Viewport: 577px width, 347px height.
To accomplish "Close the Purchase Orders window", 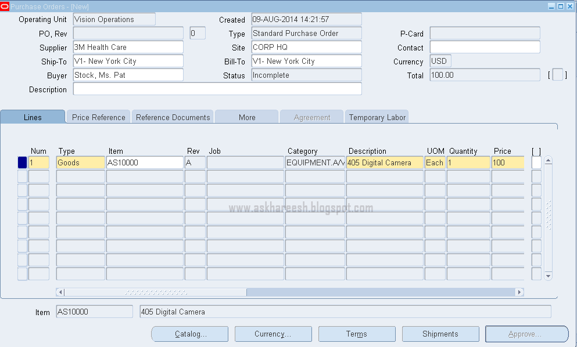I will 569,6.
